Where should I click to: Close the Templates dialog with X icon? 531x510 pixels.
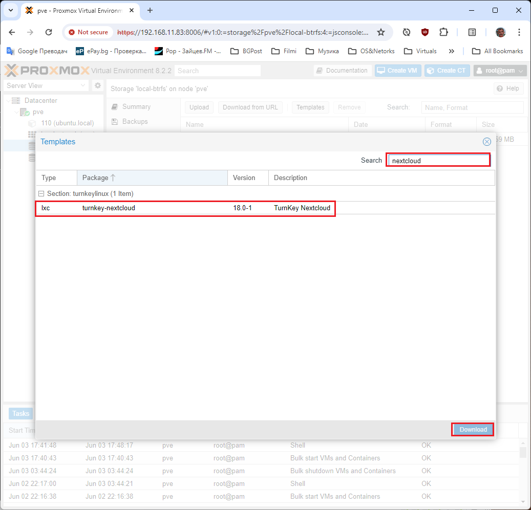click(x=486, y=142)
